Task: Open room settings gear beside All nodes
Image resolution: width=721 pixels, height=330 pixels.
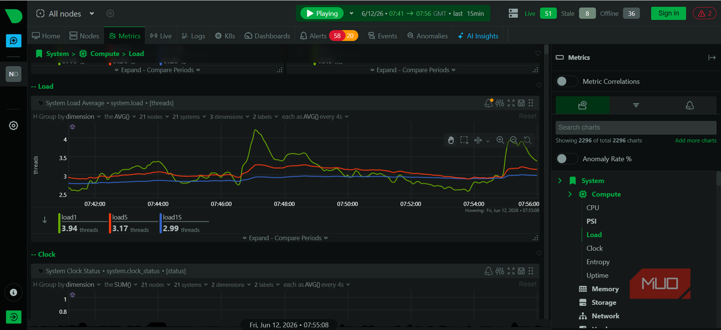Action: click(110, 13)
